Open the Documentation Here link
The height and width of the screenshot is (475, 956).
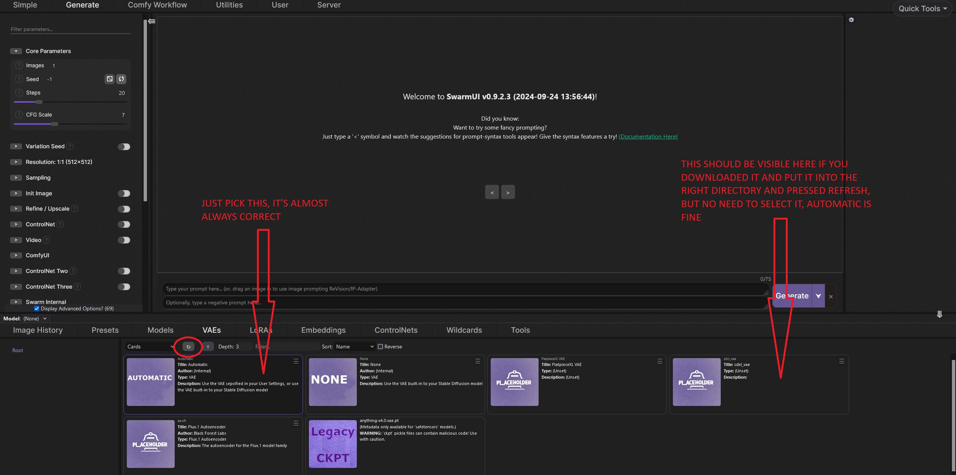point(648,137)
